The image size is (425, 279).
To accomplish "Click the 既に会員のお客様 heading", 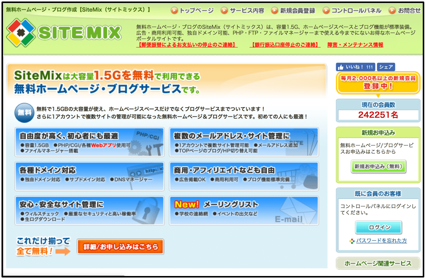I will pos(378,194).
